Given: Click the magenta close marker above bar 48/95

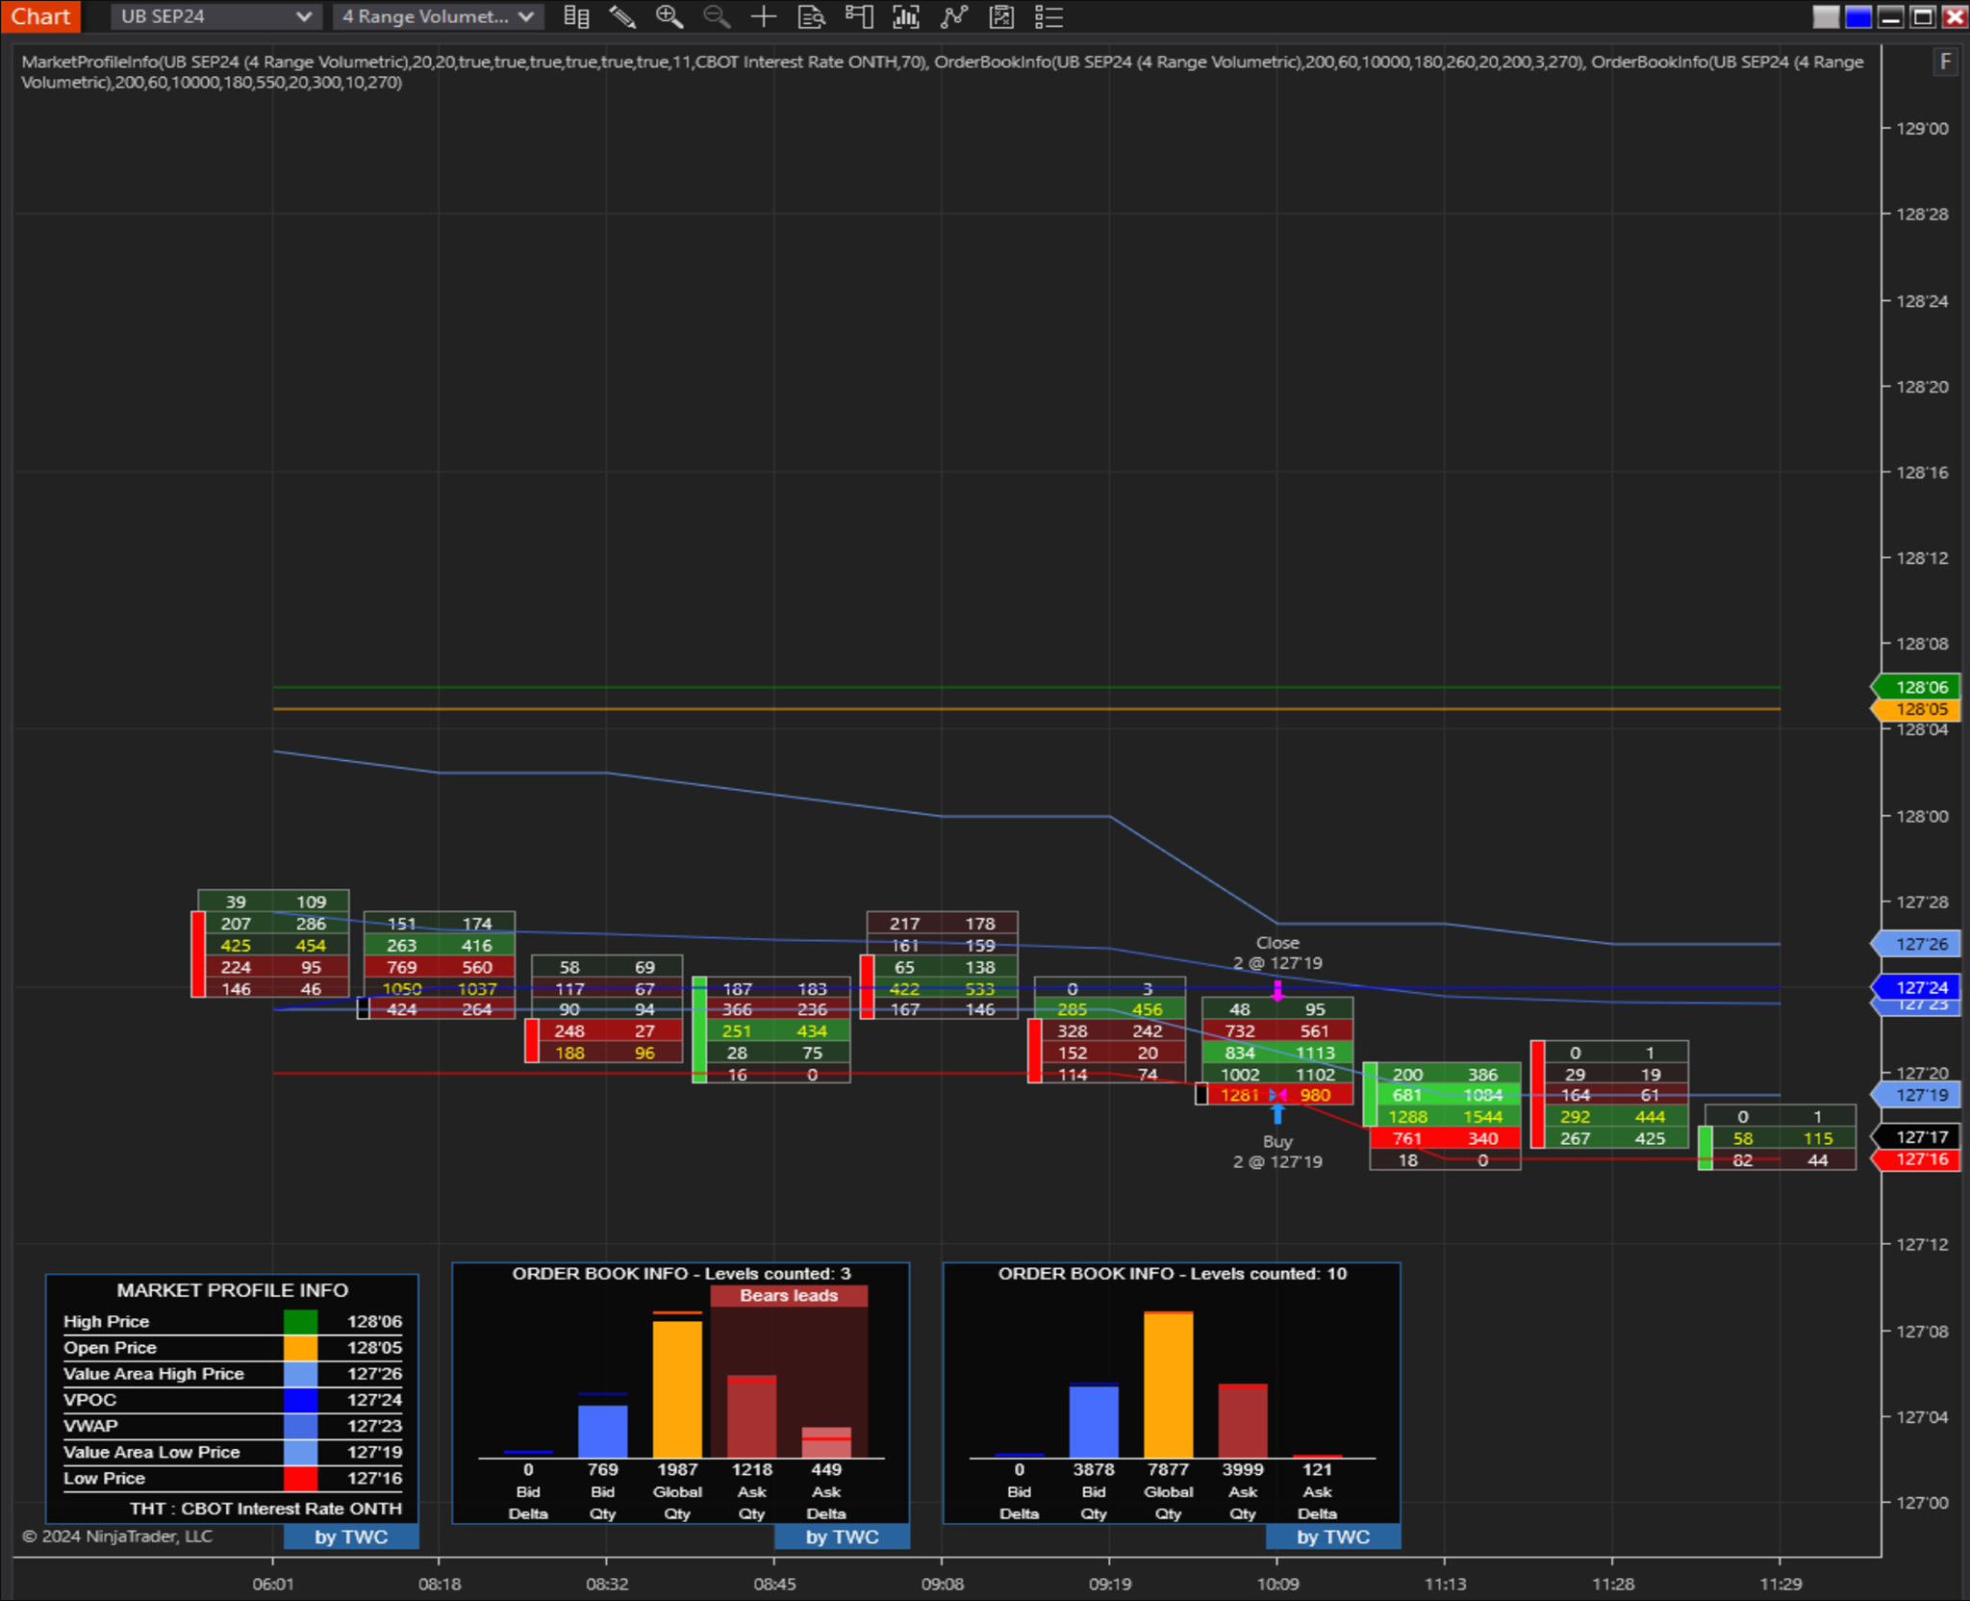Looking at the screenshot, I should point(1277,990).
